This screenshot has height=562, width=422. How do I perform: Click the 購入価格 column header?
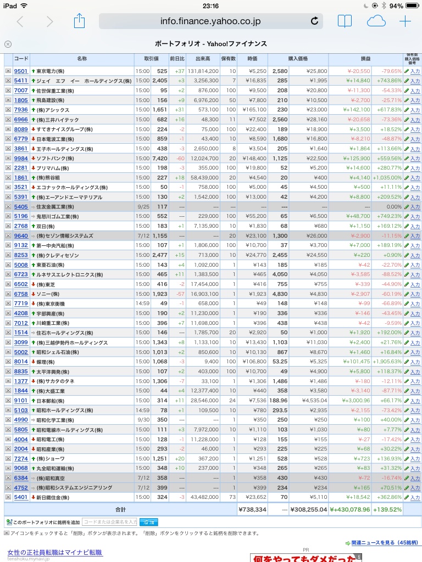click(x=298, y=58)
